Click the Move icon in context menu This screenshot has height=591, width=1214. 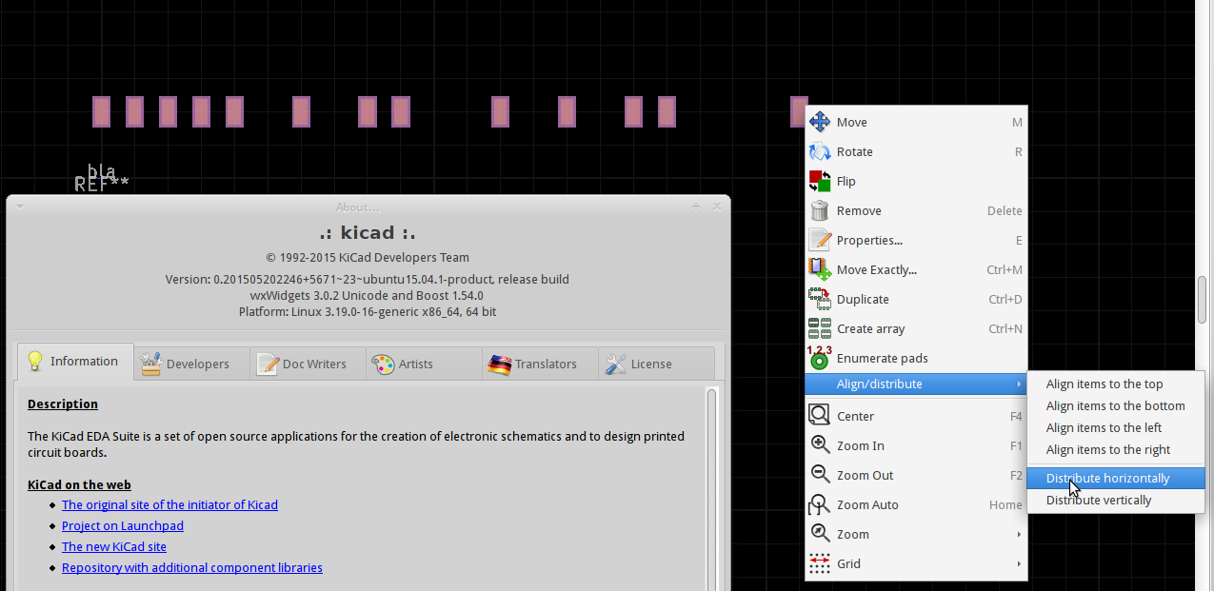point(819,122)
